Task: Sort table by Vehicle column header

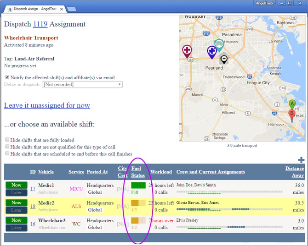Action: (x=46, y=172)
